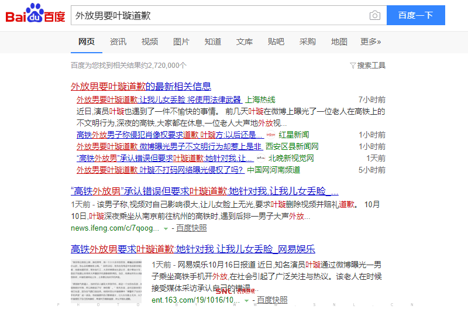Open 北晚新视觉网 news link 她针对我
The width and height of the screenshot is (468, 312).
click(x=165, y=158)
